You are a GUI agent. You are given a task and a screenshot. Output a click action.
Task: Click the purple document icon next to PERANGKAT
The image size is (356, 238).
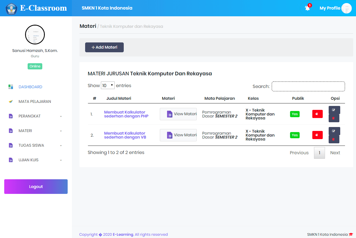pyautogui.click(x=10, y=116)
